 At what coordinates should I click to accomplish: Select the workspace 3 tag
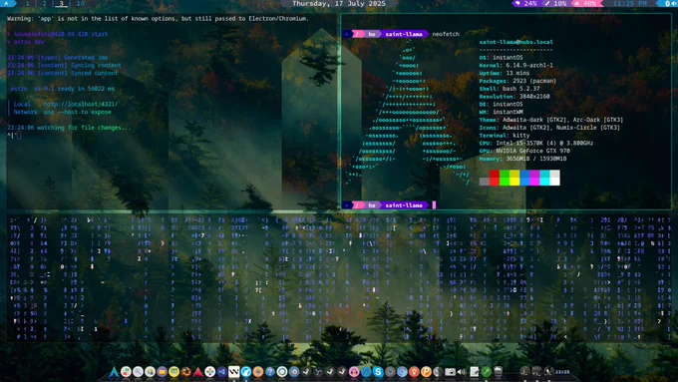[x=61, y=3]
